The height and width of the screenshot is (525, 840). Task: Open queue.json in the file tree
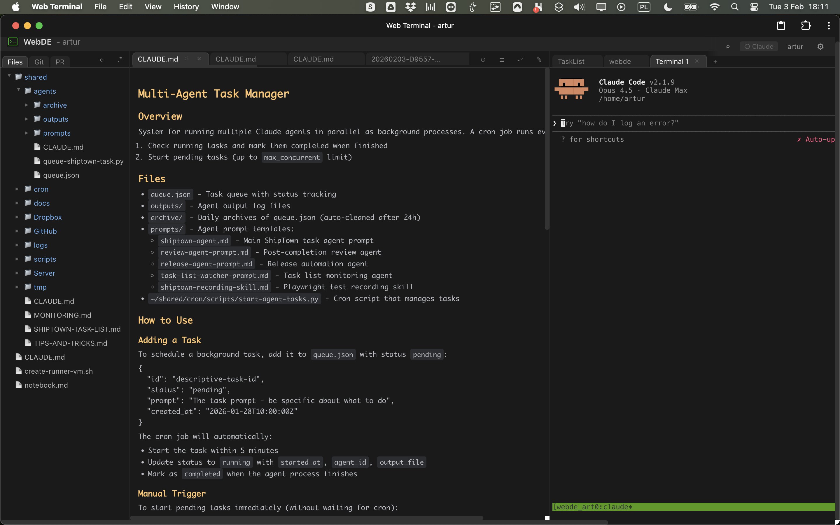(61, 175)
